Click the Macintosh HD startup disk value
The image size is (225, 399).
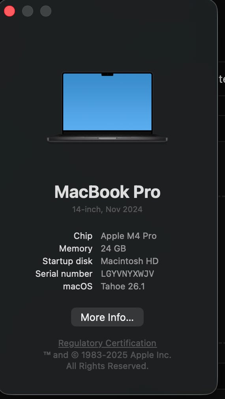click(130, 261)
